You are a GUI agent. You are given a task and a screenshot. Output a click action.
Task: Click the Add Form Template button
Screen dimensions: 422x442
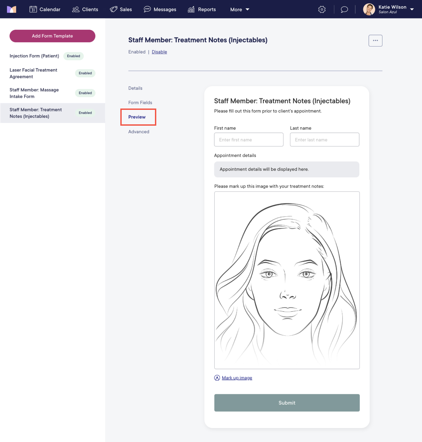click(52, 36)
